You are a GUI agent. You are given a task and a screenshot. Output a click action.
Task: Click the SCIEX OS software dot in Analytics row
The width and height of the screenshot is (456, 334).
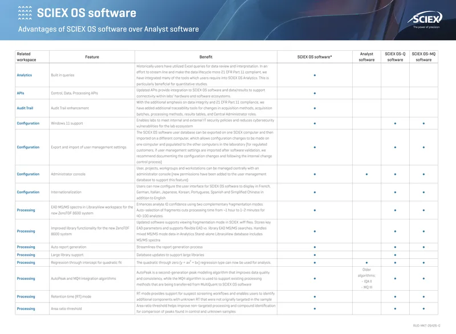315,75
